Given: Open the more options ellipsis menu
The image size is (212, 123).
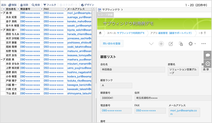Looking at the screenshot, I should point(204,44).
